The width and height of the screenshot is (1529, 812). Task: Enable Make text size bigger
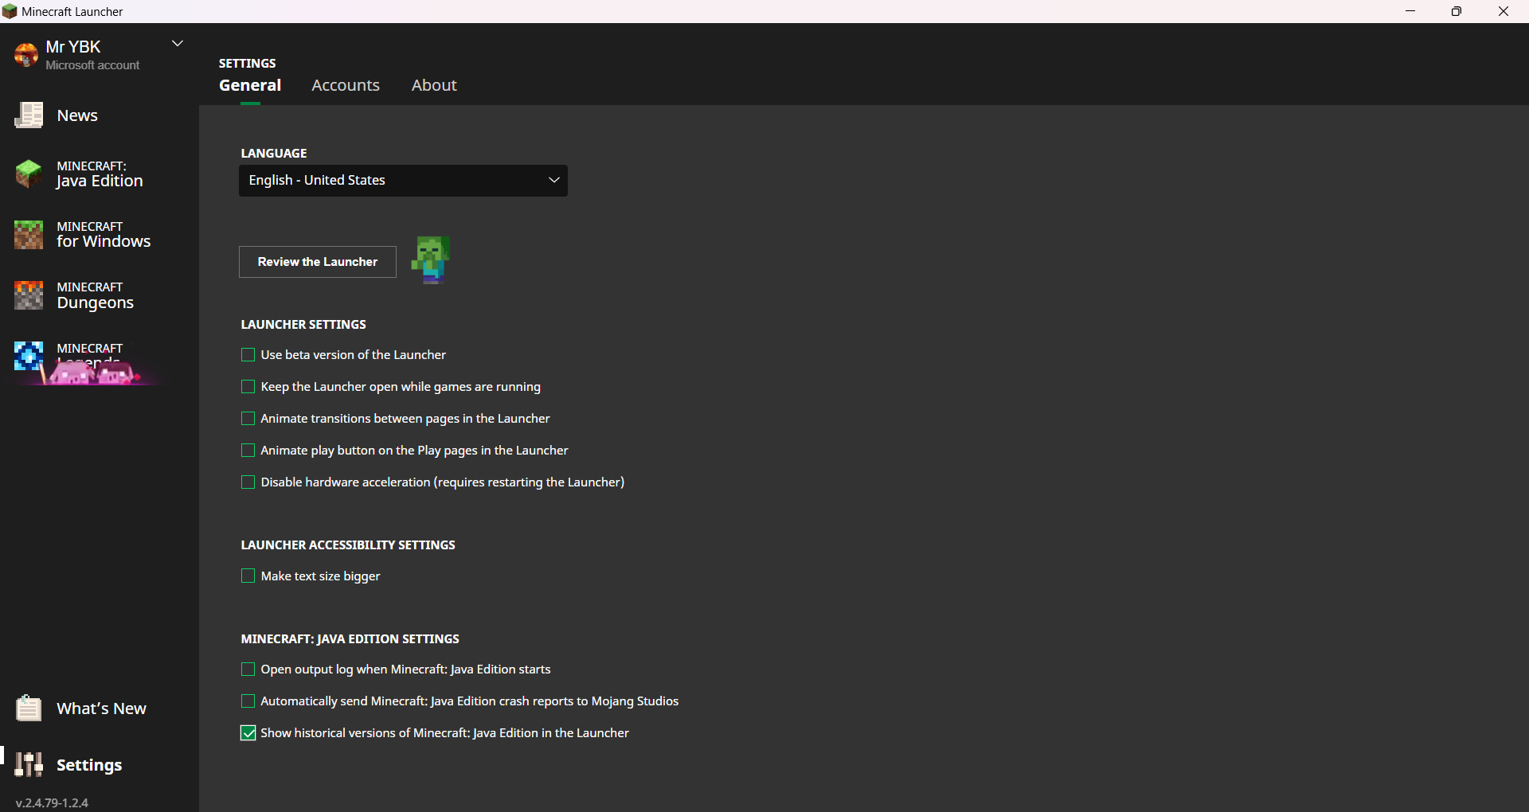click(248, 576)
